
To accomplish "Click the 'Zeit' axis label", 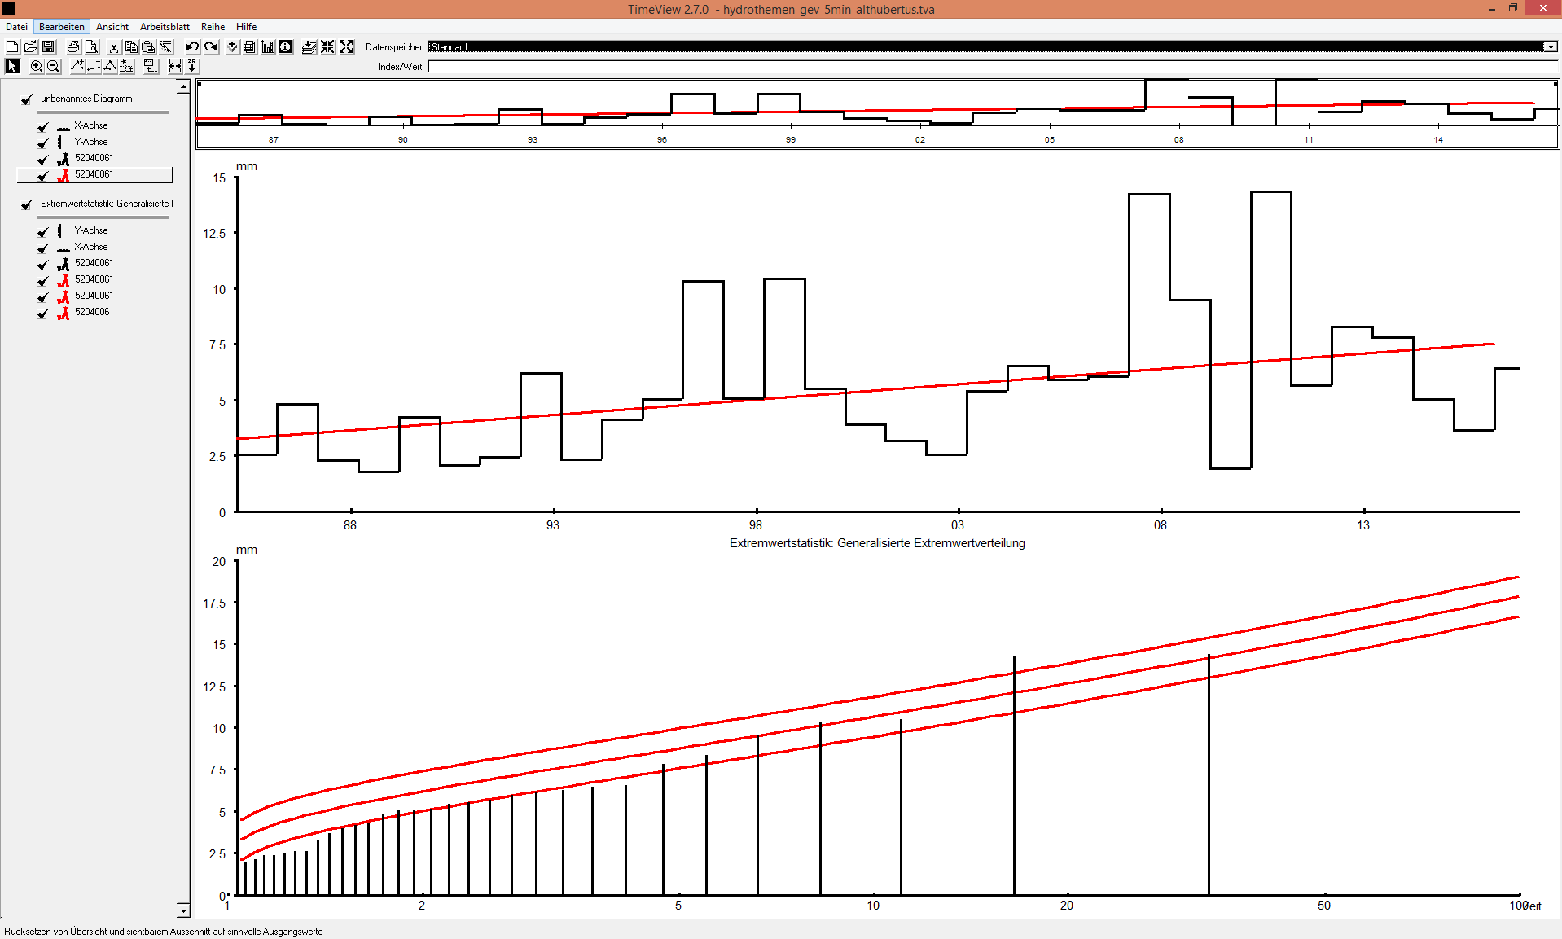I will coord(1533,906).
